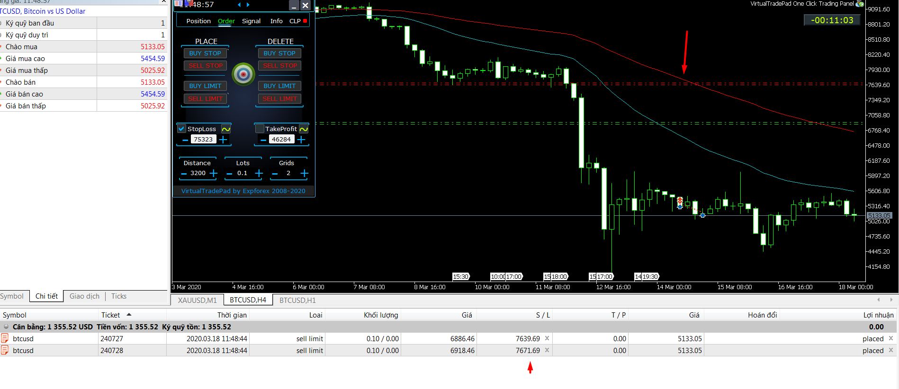The width and height of the screenshot is (899, 389).
Task: Remove stop loss of order 240728
Action: tap(547, 350)
